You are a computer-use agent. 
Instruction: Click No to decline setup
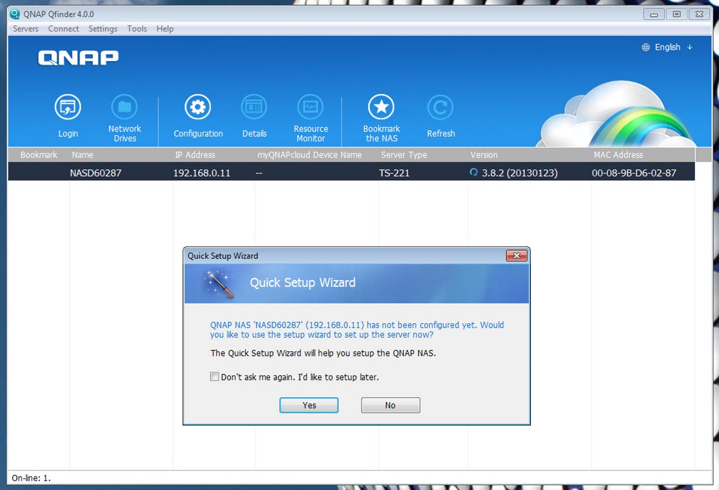390,405
